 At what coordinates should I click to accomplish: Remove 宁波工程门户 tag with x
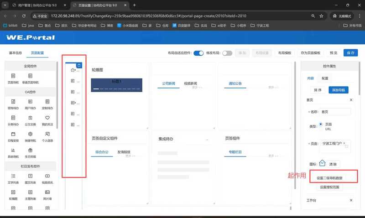pos(344,143)
